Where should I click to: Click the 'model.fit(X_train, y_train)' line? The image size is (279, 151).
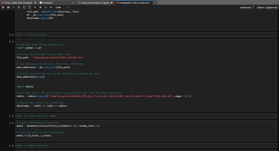pyautogui.click(x=34, y=136)
